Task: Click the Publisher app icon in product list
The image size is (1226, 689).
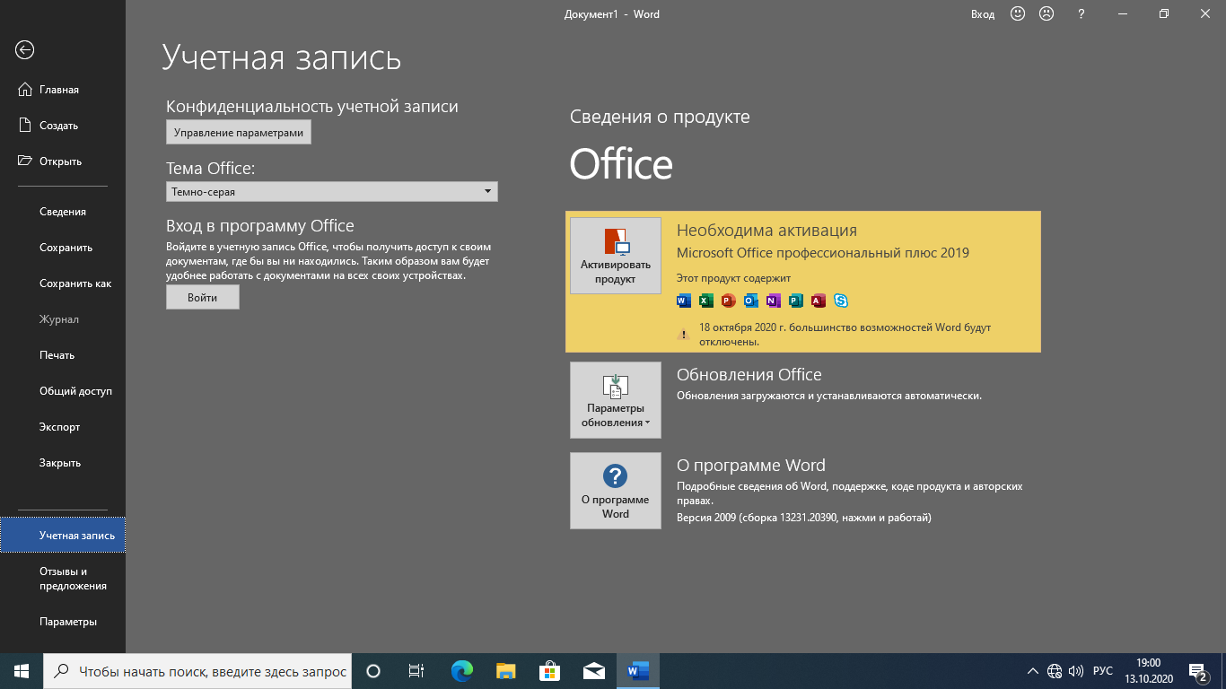Action: click(x=796, y=301)
